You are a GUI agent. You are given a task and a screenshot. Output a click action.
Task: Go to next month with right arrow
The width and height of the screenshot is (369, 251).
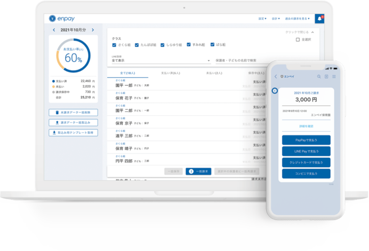[93, 30]
